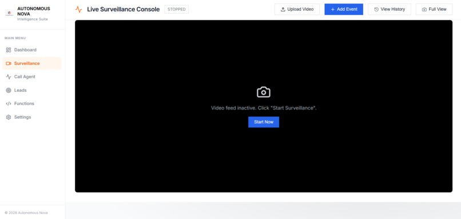Select Surveillance in the main menu
461x219 pixels.
click(31, 63)
